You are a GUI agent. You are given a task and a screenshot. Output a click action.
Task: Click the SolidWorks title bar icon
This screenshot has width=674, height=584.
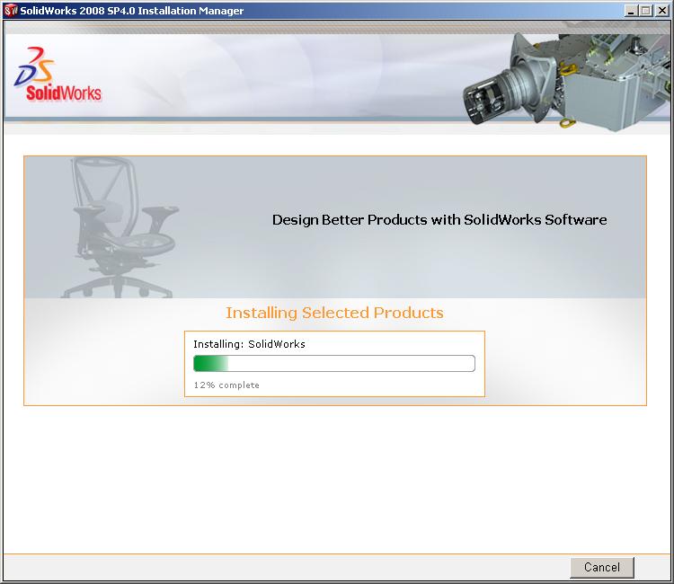pos(11,10)
